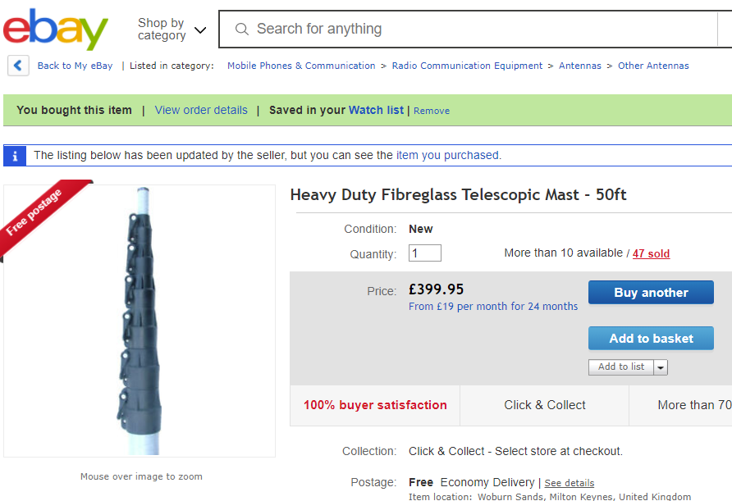Open the Add to list dropdown arrow

point(661,367)
